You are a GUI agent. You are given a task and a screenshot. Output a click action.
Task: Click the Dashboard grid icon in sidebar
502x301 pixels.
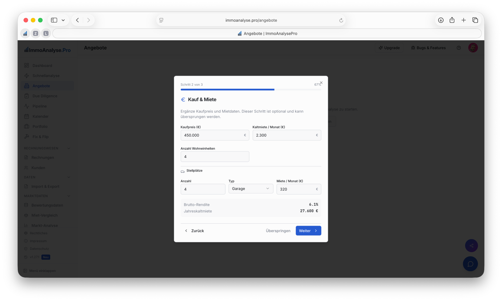pos(26,65)
